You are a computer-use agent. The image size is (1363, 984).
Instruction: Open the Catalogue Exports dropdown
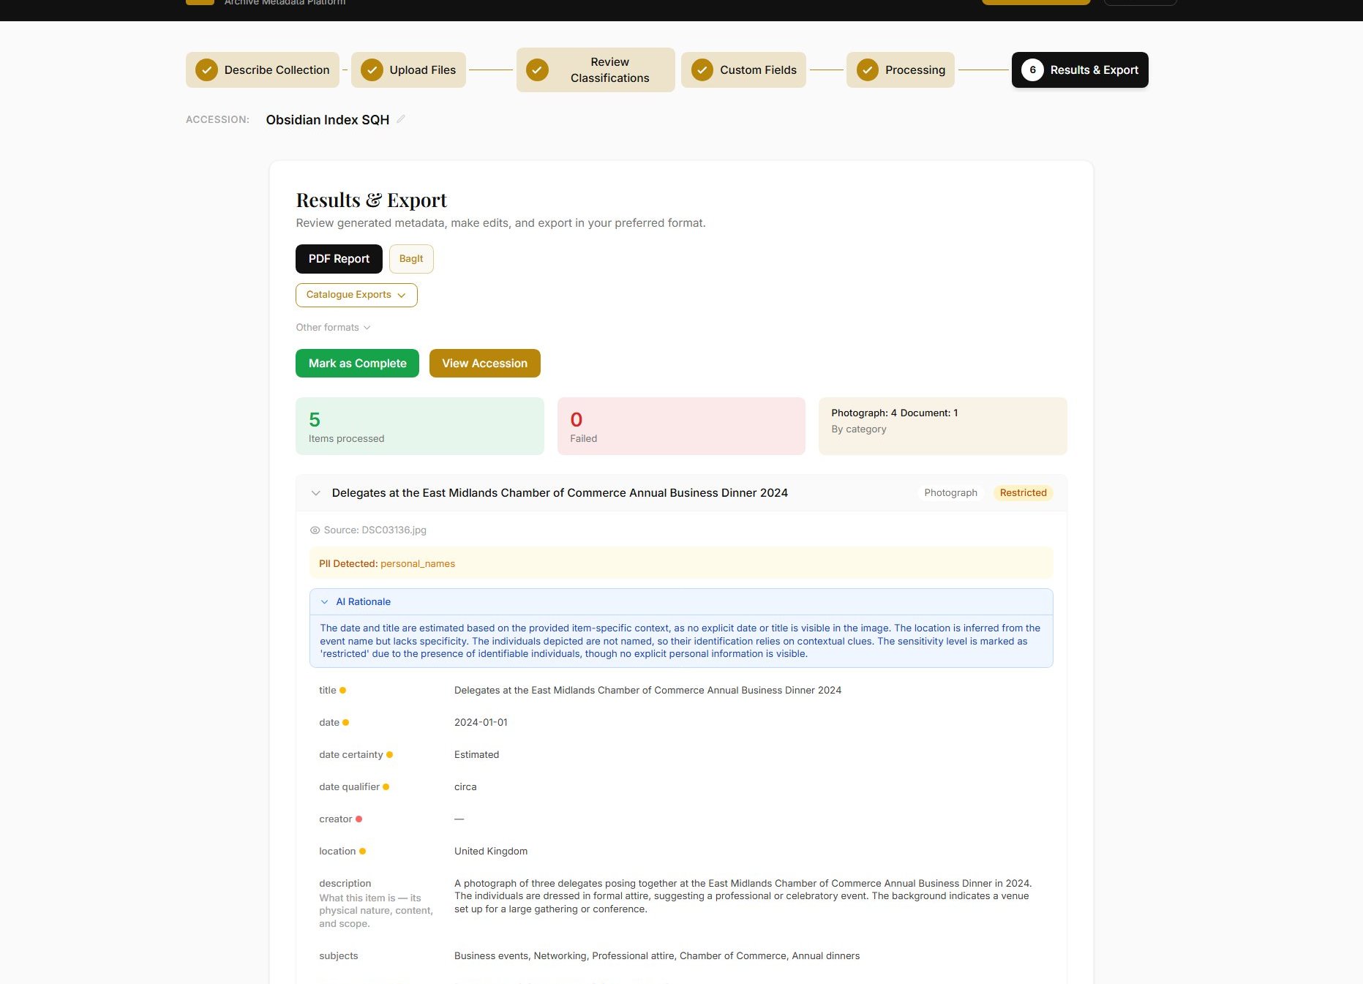(356, 295)
